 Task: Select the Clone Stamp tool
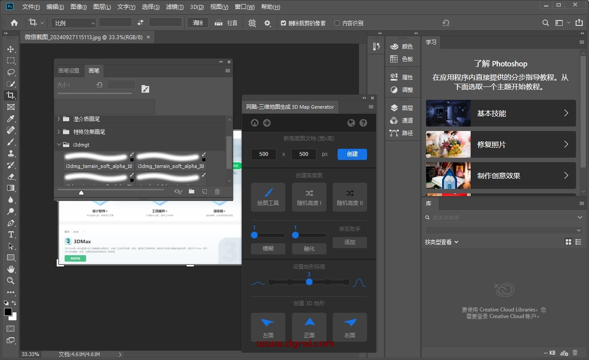11,153
